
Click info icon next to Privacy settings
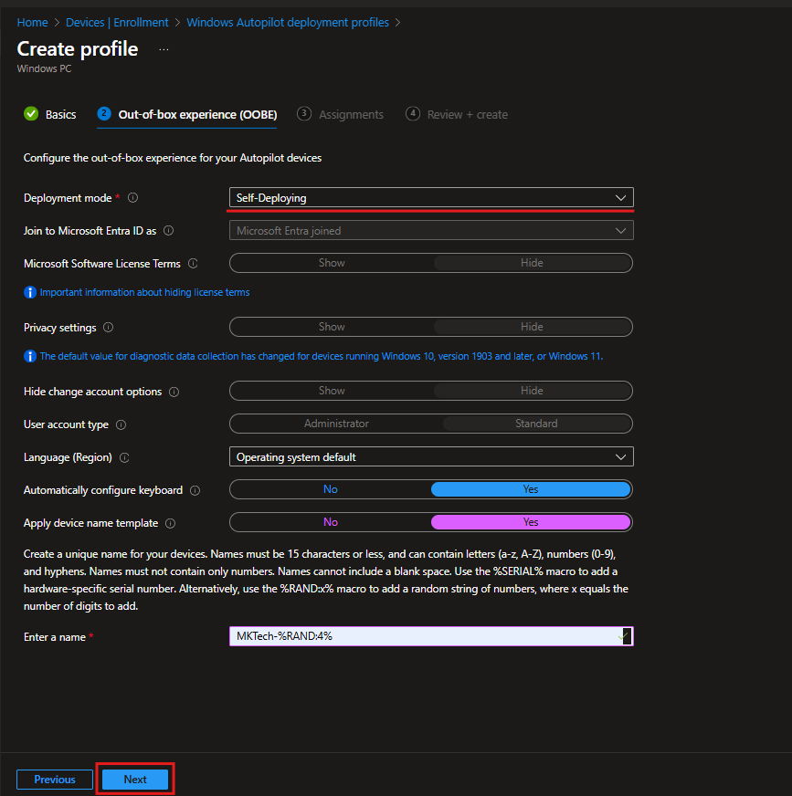point(108,328)
